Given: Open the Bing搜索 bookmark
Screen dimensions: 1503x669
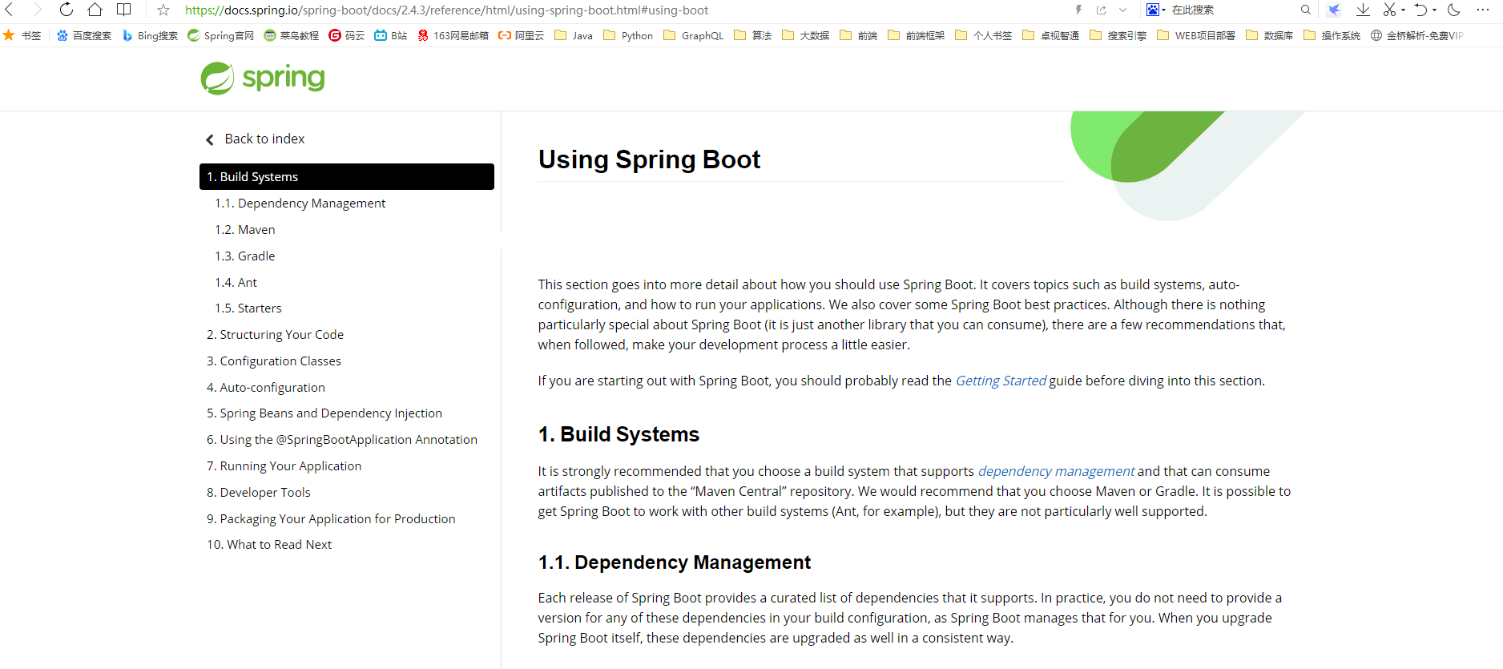Looking at the screenshot, I should [150, 35].
